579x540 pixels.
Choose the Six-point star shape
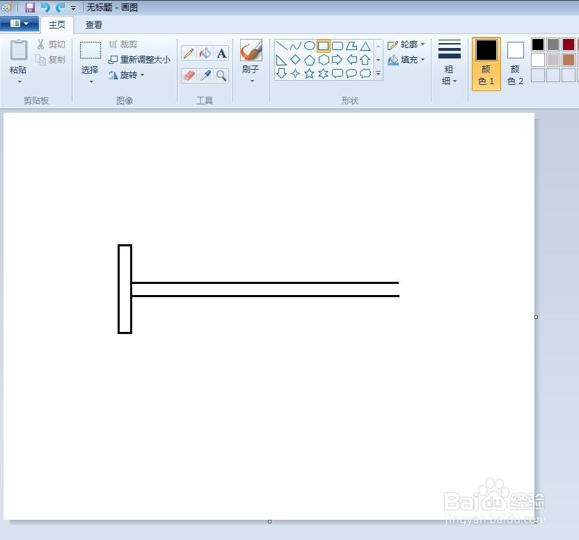pos(324,74)
